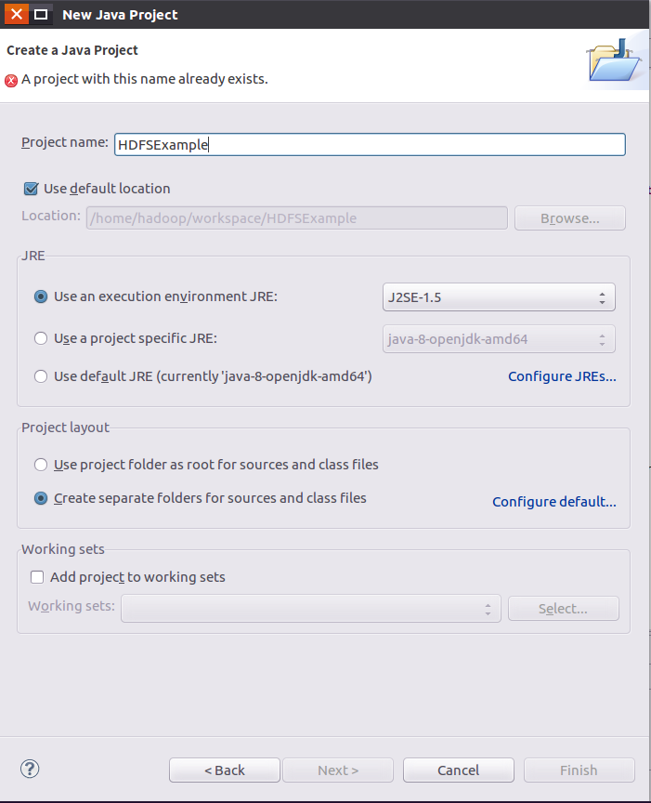Enable Add project to working sets

[x=37, y=577]
